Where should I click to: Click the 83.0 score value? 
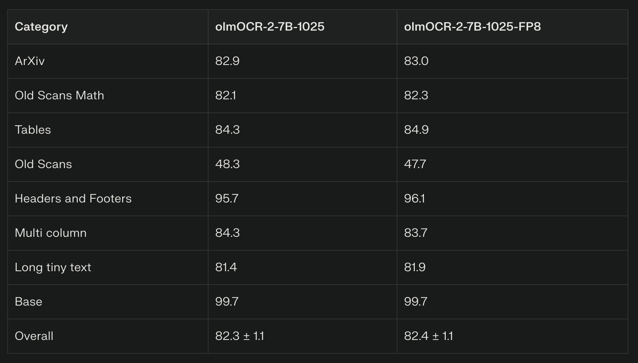[416, 61]
